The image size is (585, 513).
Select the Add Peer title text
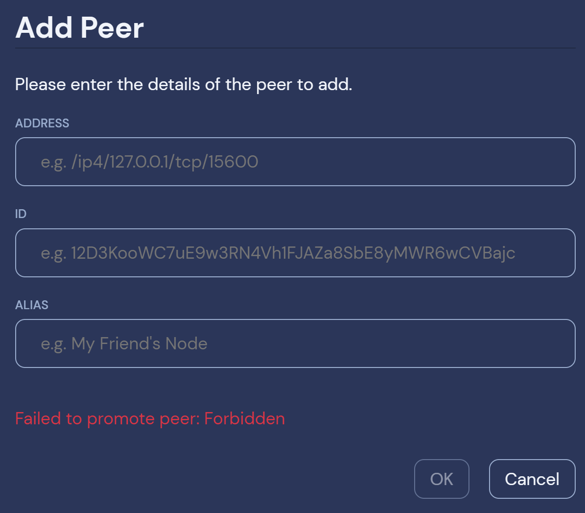(79, 28)
